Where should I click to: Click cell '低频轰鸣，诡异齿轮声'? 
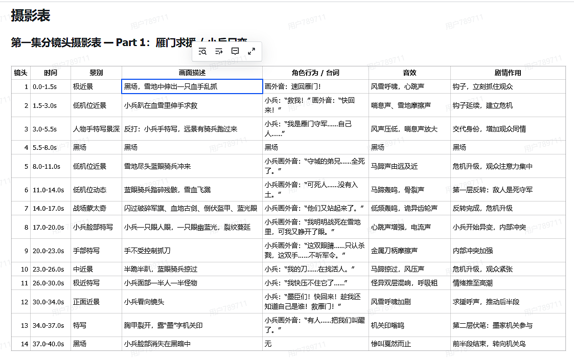pyautogui.click(x=409, y=208)
